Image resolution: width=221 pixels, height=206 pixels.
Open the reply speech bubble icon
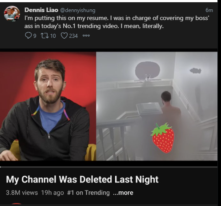click(28, 36)
